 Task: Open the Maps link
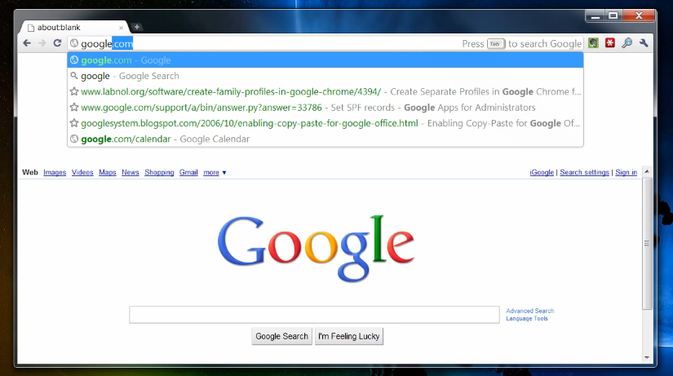[108, 172]
